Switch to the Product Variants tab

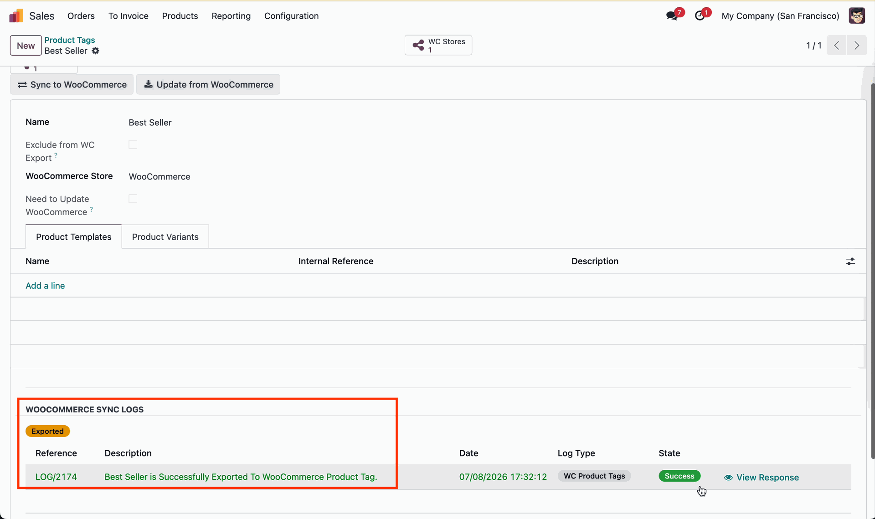[x=165, y=237]
